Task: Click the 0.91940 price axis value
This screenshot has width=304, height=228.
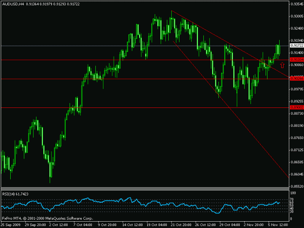Action: (x=297, y=40)
